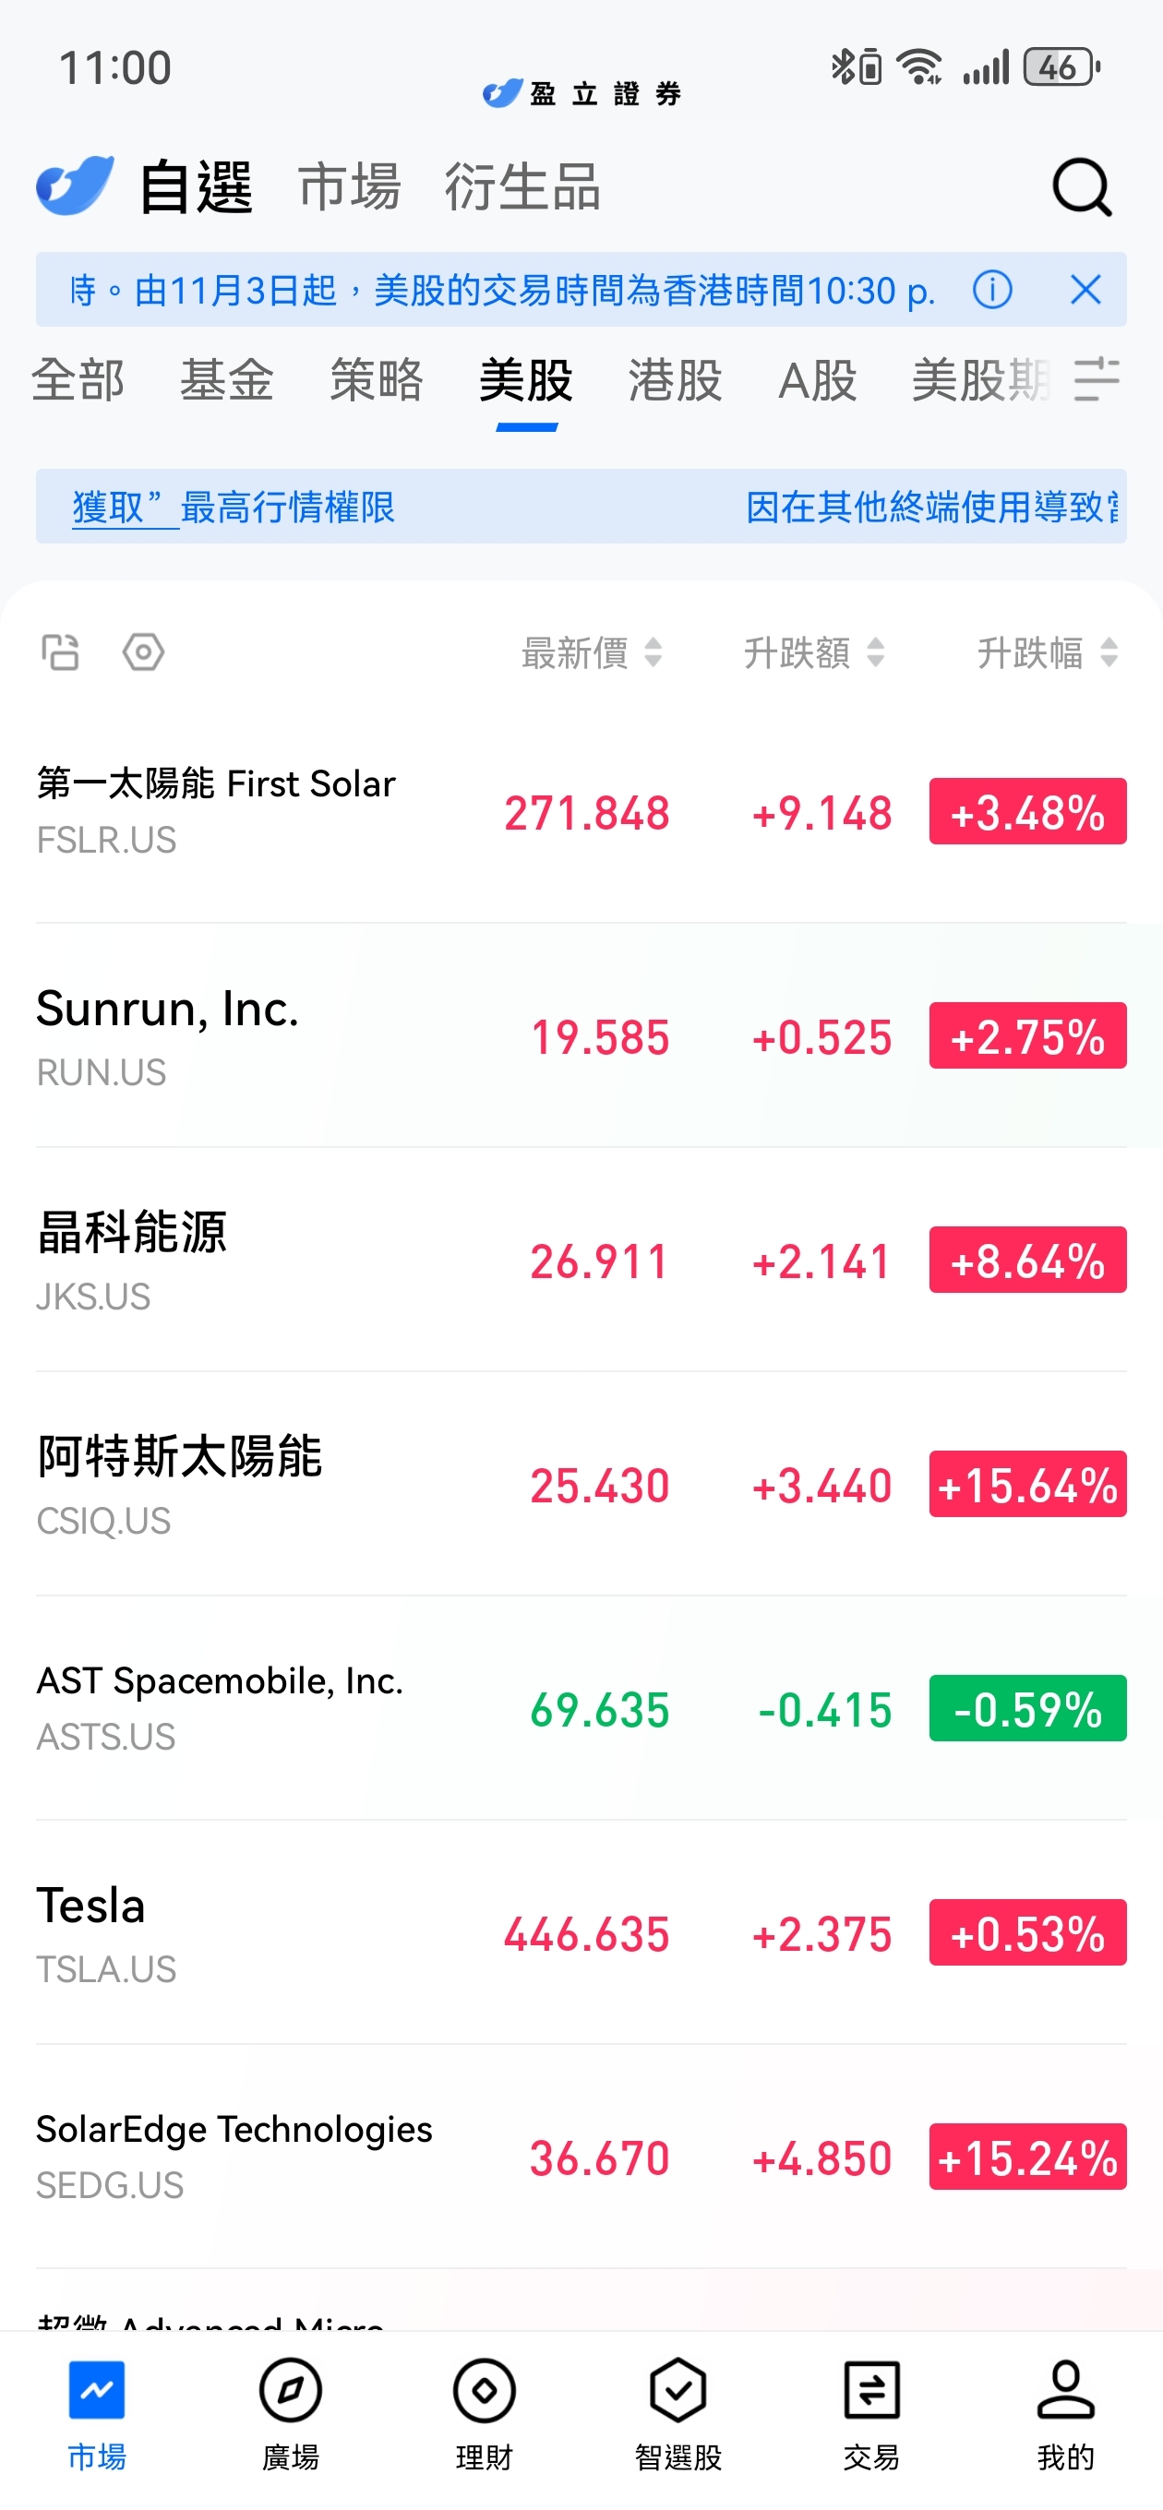The height and width of the screenshot is (2510, 1163).
Task: Sort list by 升跌額 column
Action: point(814,652)
